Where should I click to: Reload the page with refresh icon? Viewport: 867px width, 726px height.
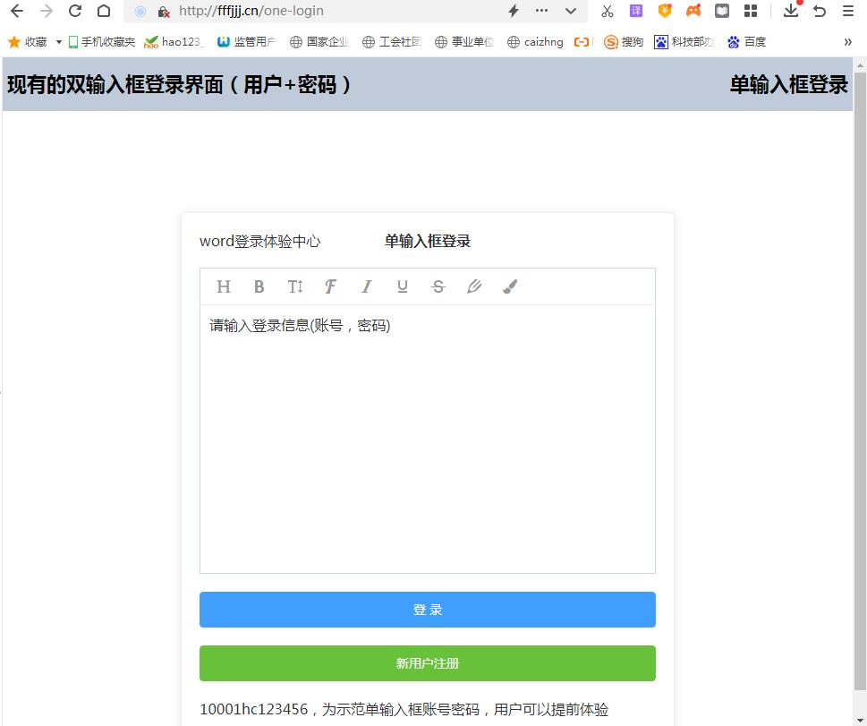click(x=75, y=11)
